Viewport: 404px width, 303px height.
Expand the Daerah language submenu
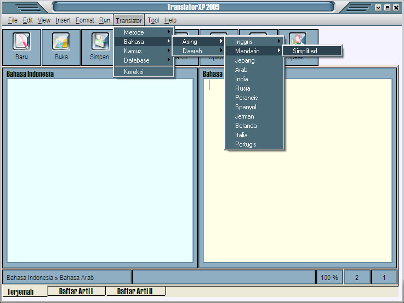pyautogui.click(x=199, y=51)
